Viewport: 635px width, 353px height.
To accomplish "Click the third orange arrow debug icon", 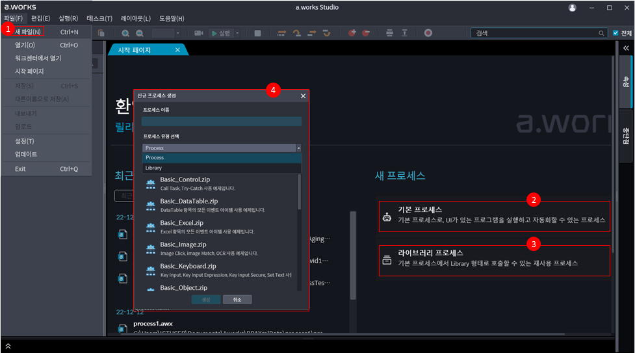I will click(311, 33).
